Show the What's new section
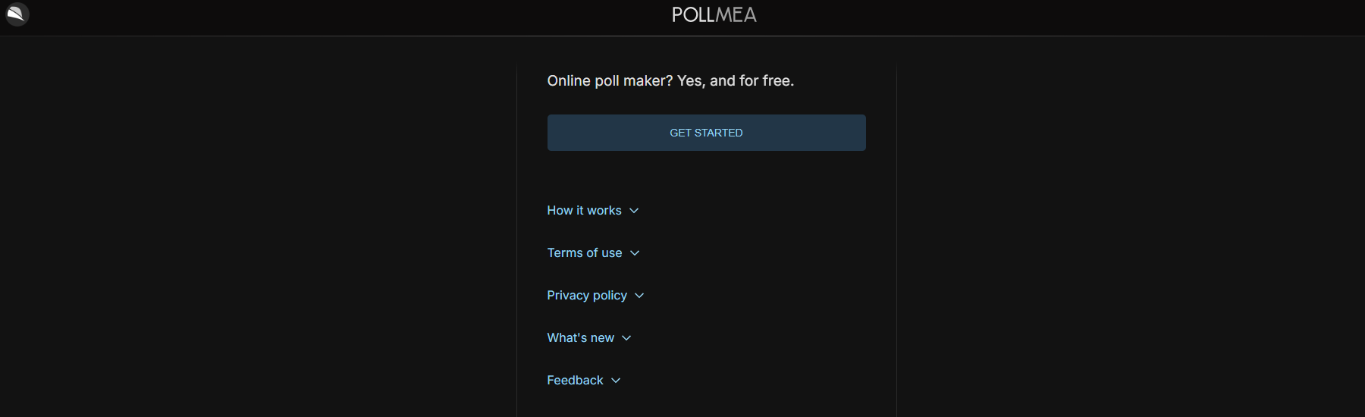 [x=589, y=338]
